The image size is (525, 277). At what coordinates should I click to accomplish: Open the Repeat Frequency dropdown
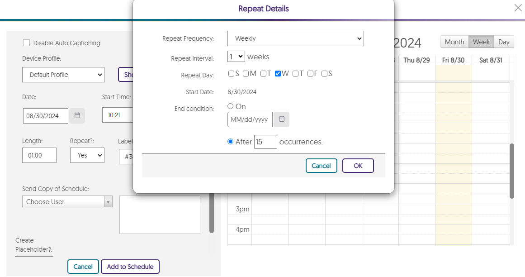295,38
